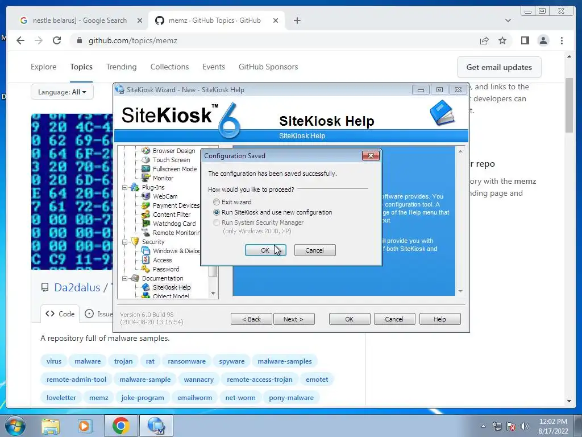
Task: Click the Monitor tree icon
Action: pyautogui.click(x=146, y=178)
